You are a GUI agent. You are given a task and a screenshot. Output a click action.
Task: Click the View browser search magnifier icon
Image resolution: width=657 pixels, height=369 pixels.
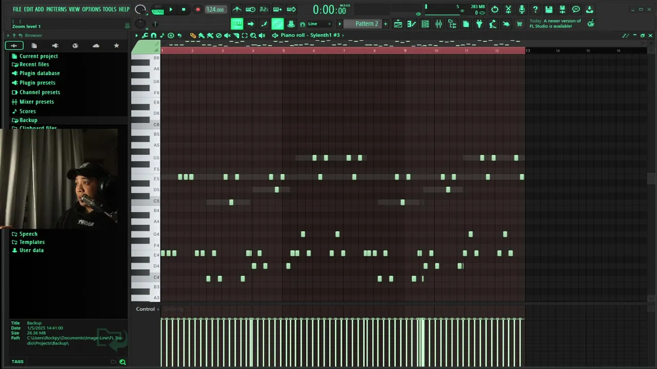[123, 362]
